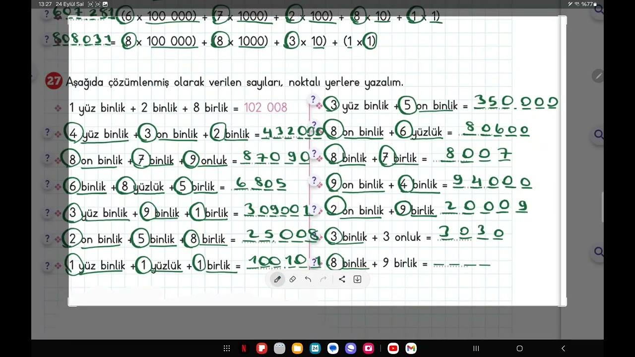Select the eraser tool
Image resolution: width=635 pixels, height=357 pixels.
(293, 279)
